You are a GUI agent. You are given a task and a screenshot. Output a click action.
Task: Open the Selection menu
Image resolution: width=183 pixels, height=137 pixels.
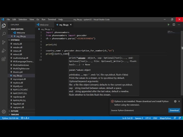click(23, 19)
